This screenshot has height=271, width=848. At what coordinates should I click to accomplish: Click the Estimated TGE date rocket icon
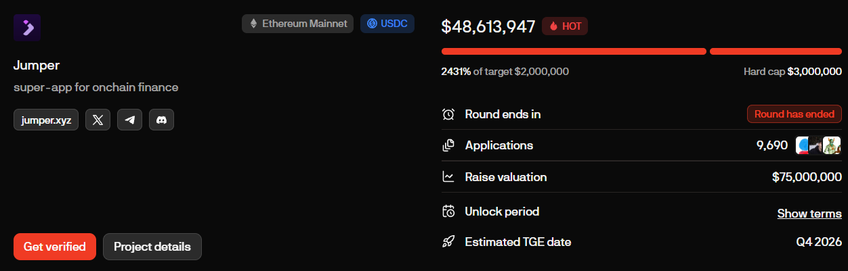448,242
